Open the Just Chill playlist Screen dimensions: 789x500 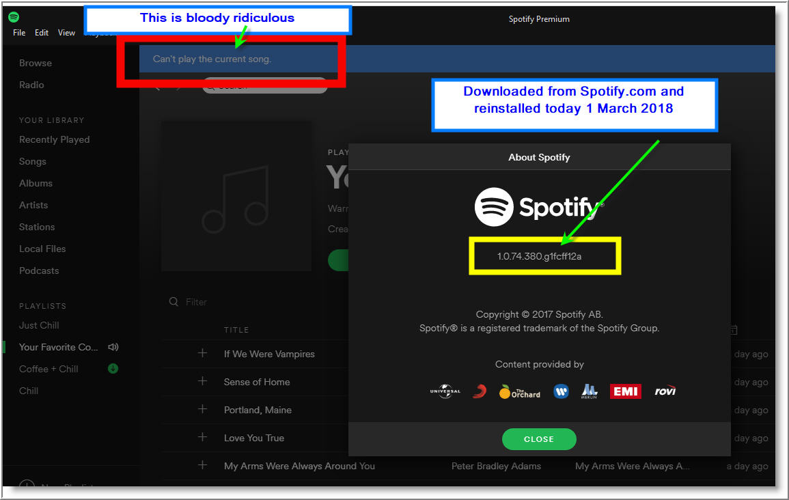coord(39,325)
